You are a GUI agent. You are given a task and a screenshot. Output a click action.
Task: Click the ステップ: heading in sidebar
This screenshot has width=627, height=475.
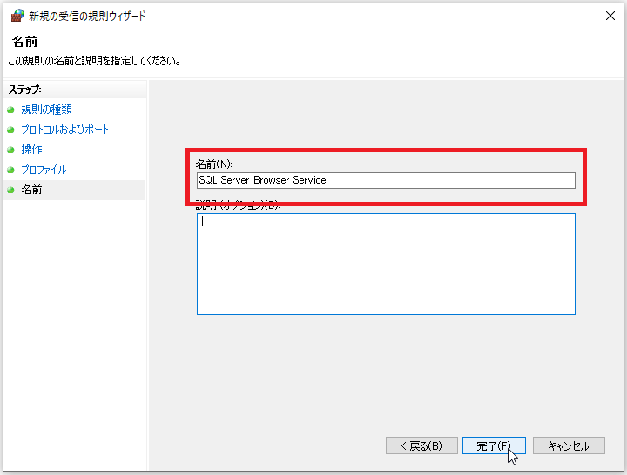(x=24, y=90)
